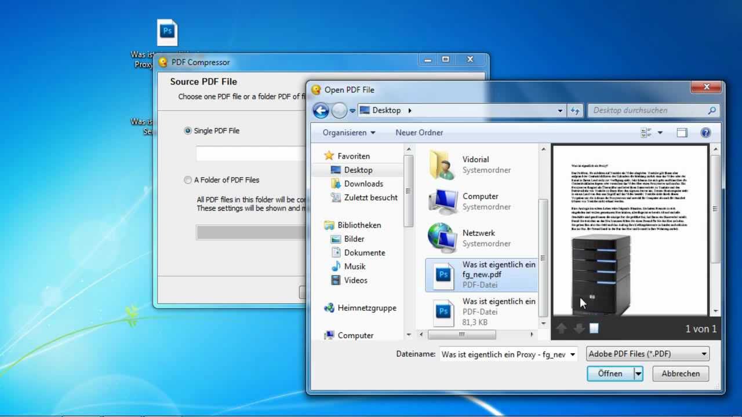The width and height of the screenshot is (742, 417).
Task: Click the preview pane vertical scrollbar
Action: (715, 230)
